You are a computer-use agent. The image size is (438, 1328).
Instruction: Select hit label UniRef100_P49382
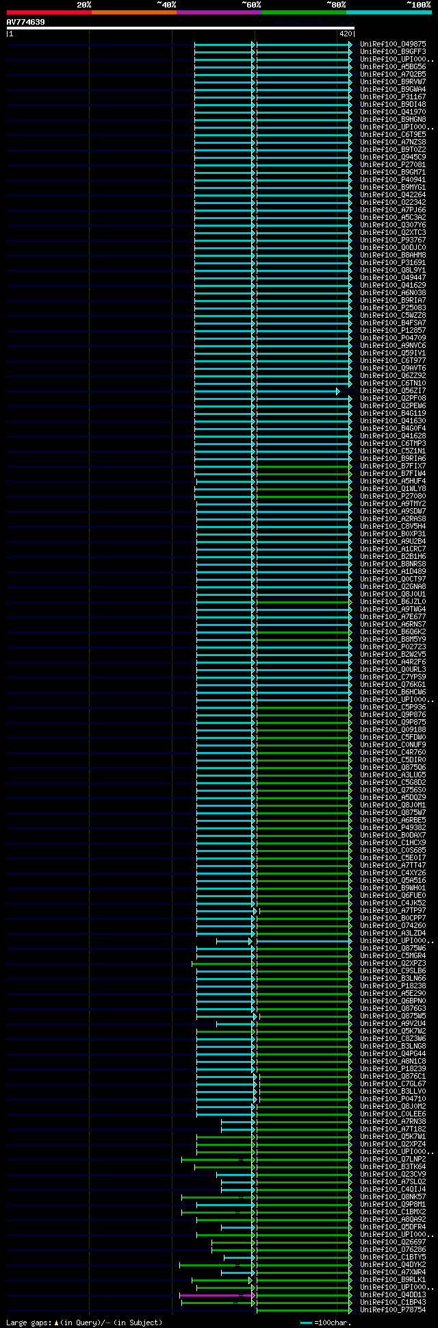pyautogui.click(x=393, y=828)
